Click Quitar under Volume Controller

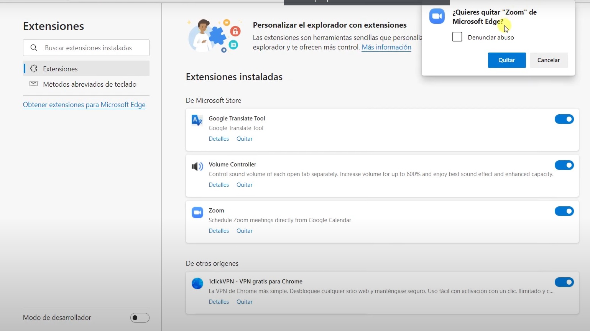click(244, 185)
